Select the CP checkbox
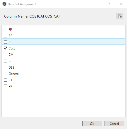This screenshot has height=129, width=127. [5, 61]
